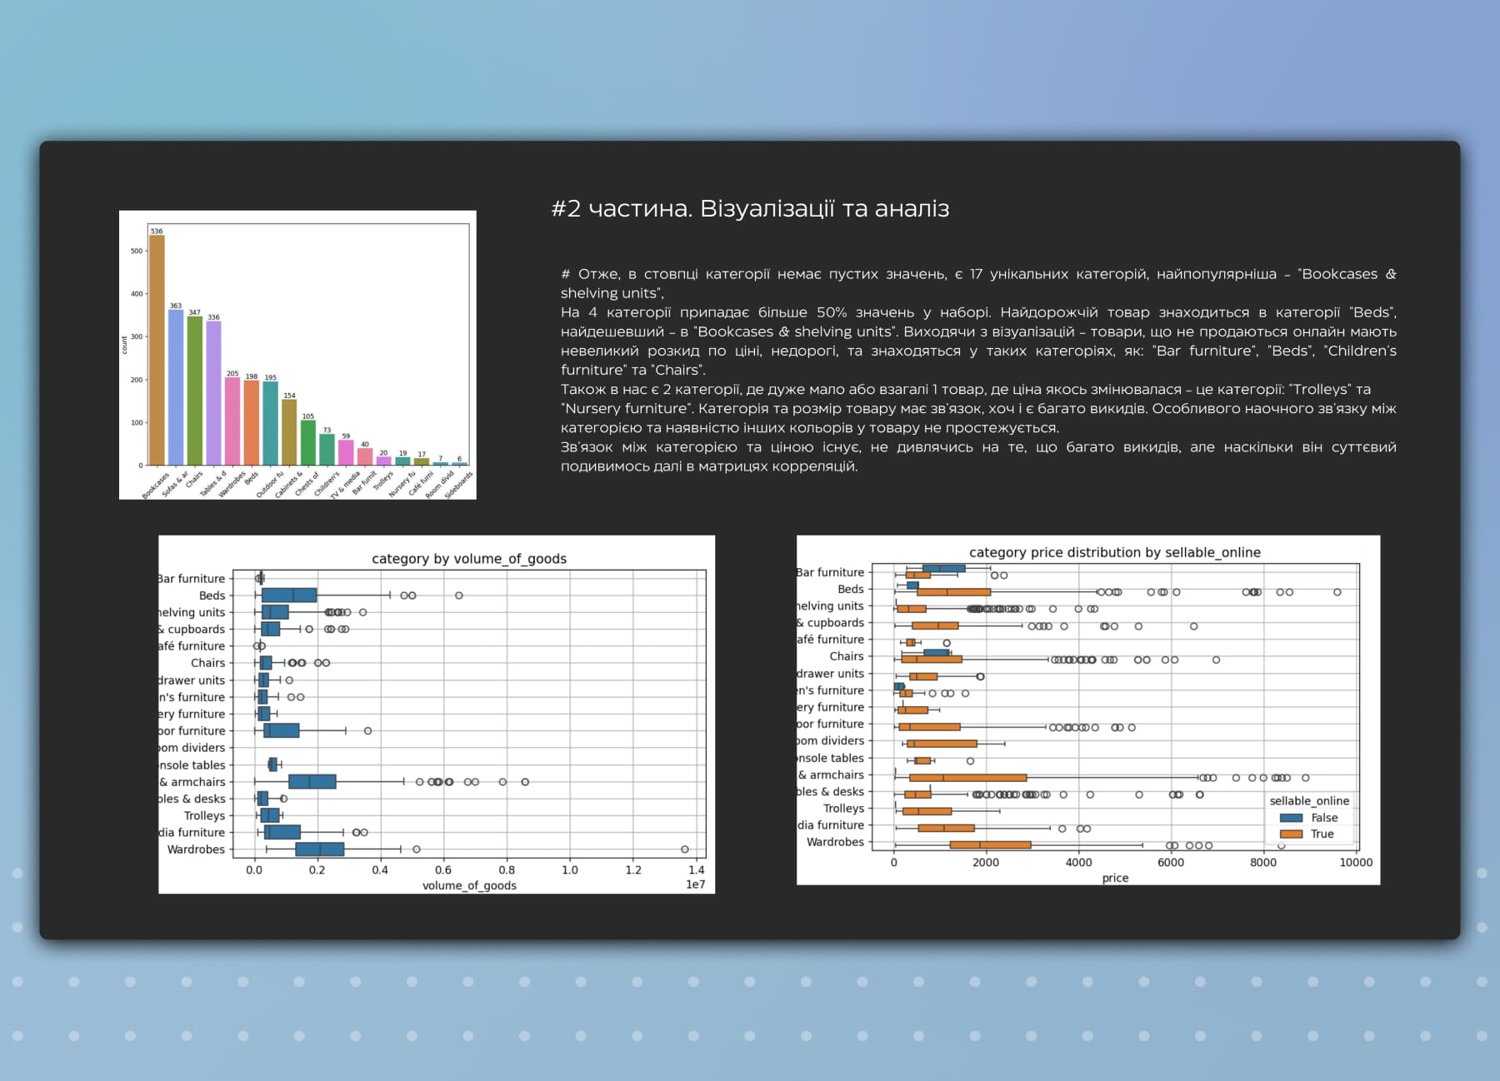
Task: Click the "Beds" label in the volume chart
Action: click(x=212, y=595)
